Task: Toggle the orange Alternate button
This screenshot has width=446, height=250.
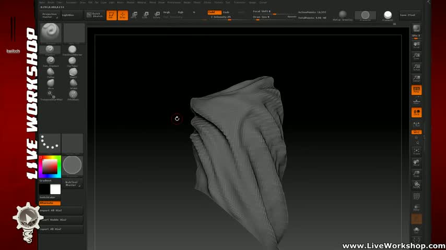Action: 50,203
